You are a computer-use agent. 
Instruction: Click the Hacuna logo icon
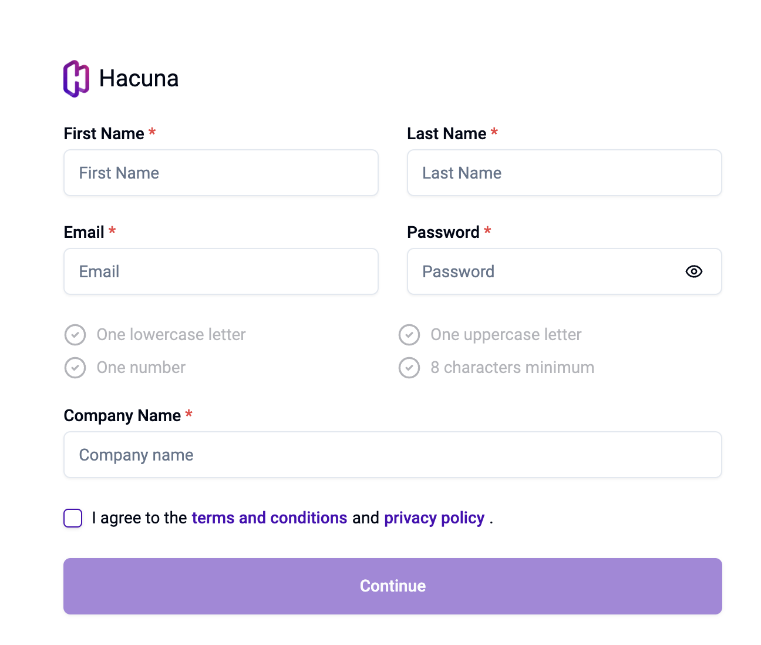pyautogui.click(x=76, y=79)
